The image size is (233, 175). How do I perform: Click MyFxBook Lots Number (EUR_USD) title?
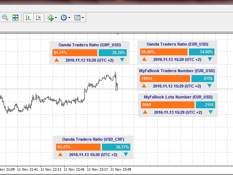[x=178, y=97]
